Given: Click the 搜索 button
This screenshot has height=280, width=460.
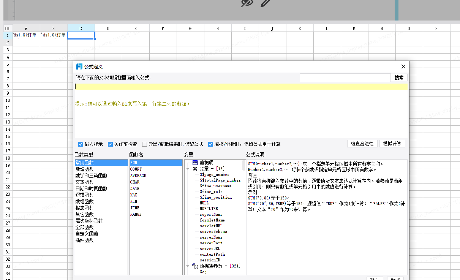Looking at the screenshot, I should coord(399,78).
